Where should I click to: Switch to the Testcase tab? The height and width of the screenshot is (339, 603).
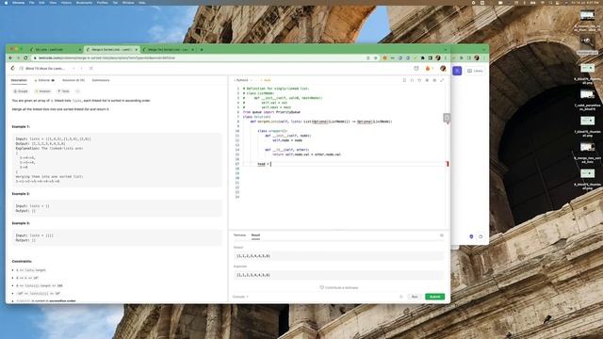click(239, 235)
